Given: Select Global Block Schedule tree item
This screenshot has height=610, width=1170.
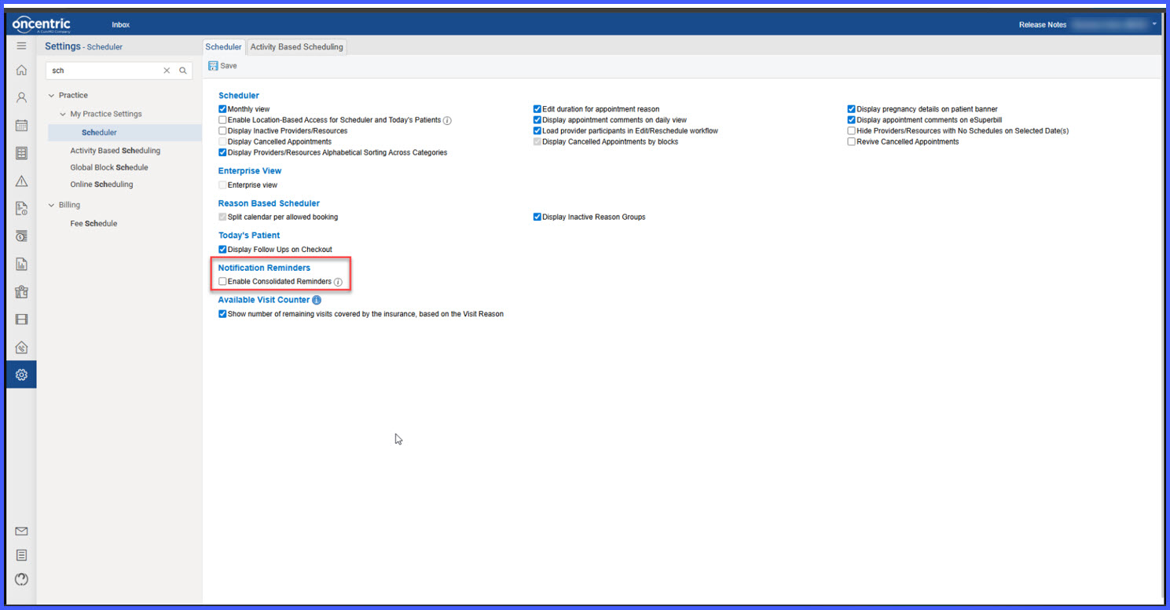Looking at the screenshot, I should (109, 167).
